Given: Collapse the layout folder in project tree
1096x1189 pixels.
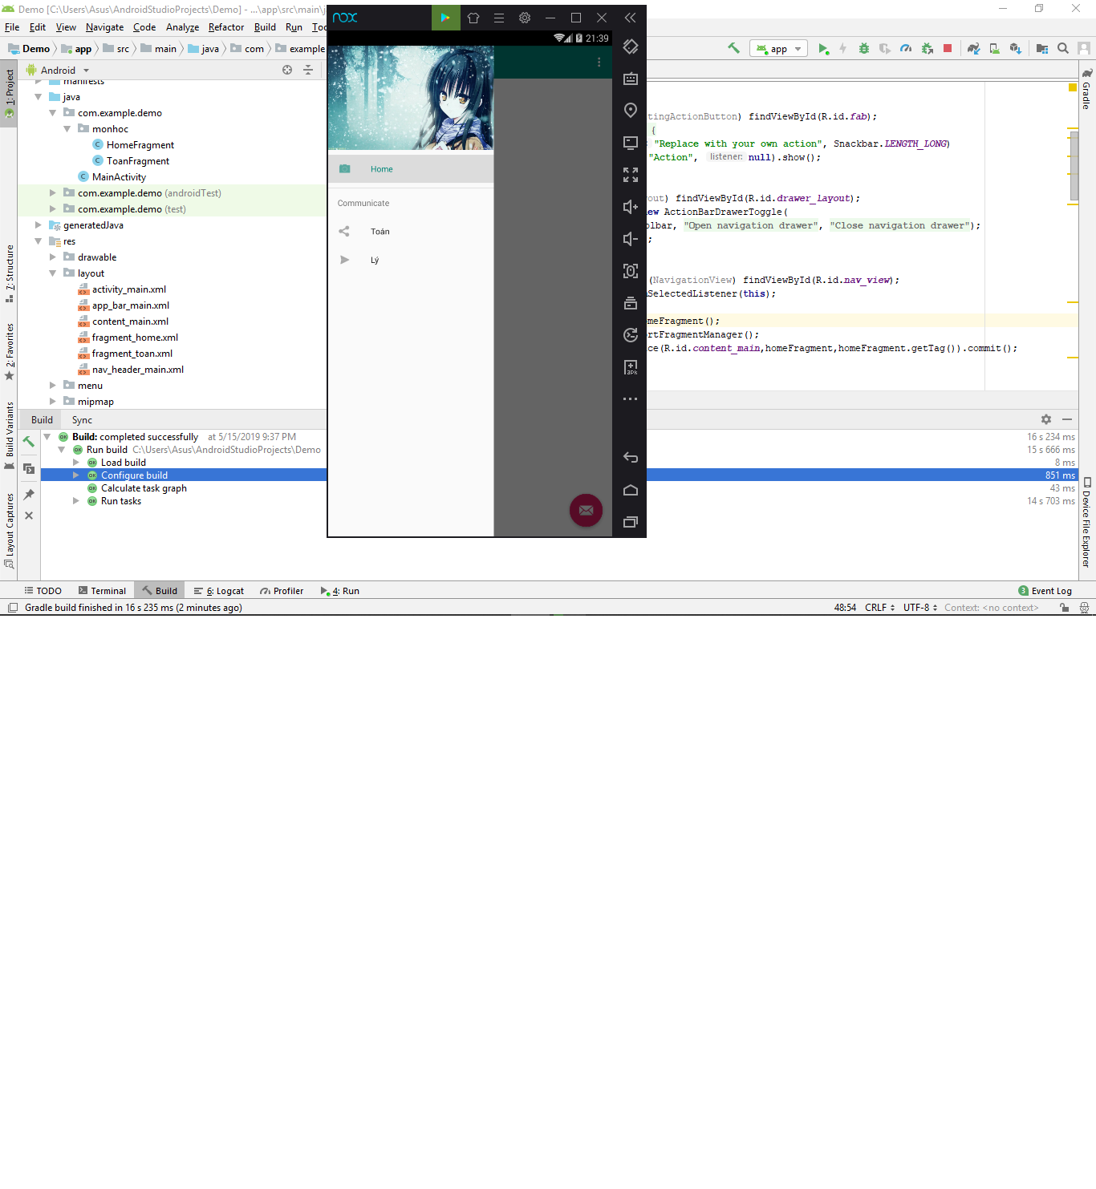Looking at the screenshot, I should pyautogui.click(x=53, y=273).
